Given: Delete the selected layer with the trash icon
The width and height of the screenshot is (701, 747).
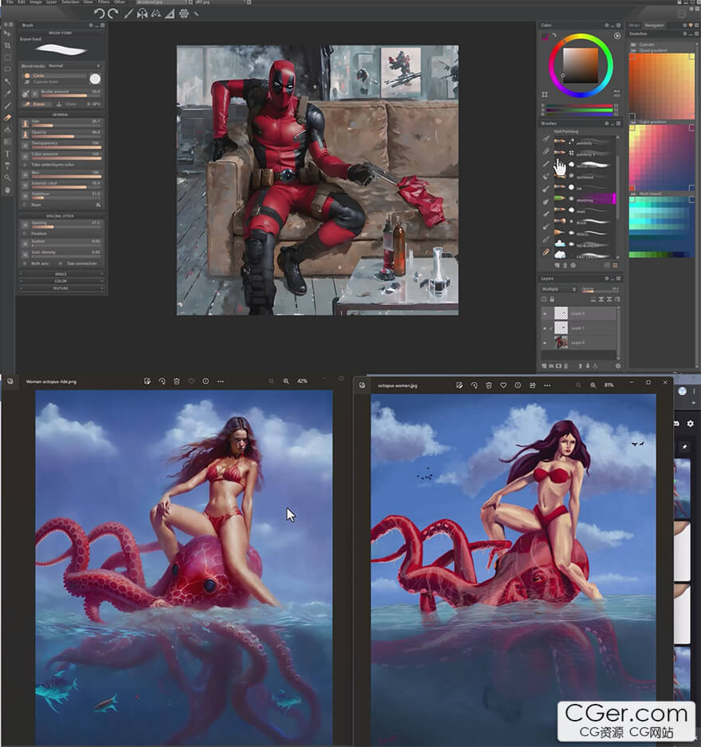Looking at the screenshot, I should [566, 366].
